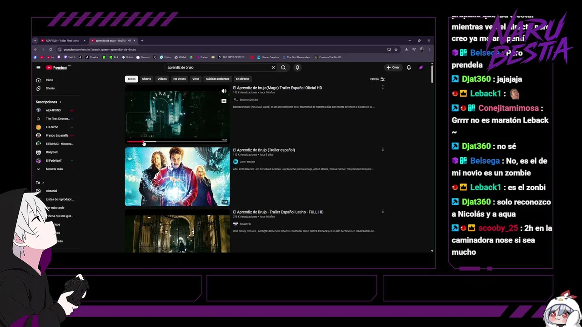Clear the search box with the X
Image resolution: width=582 pixels, height=327 pixels.
click(x=273, y=67)
